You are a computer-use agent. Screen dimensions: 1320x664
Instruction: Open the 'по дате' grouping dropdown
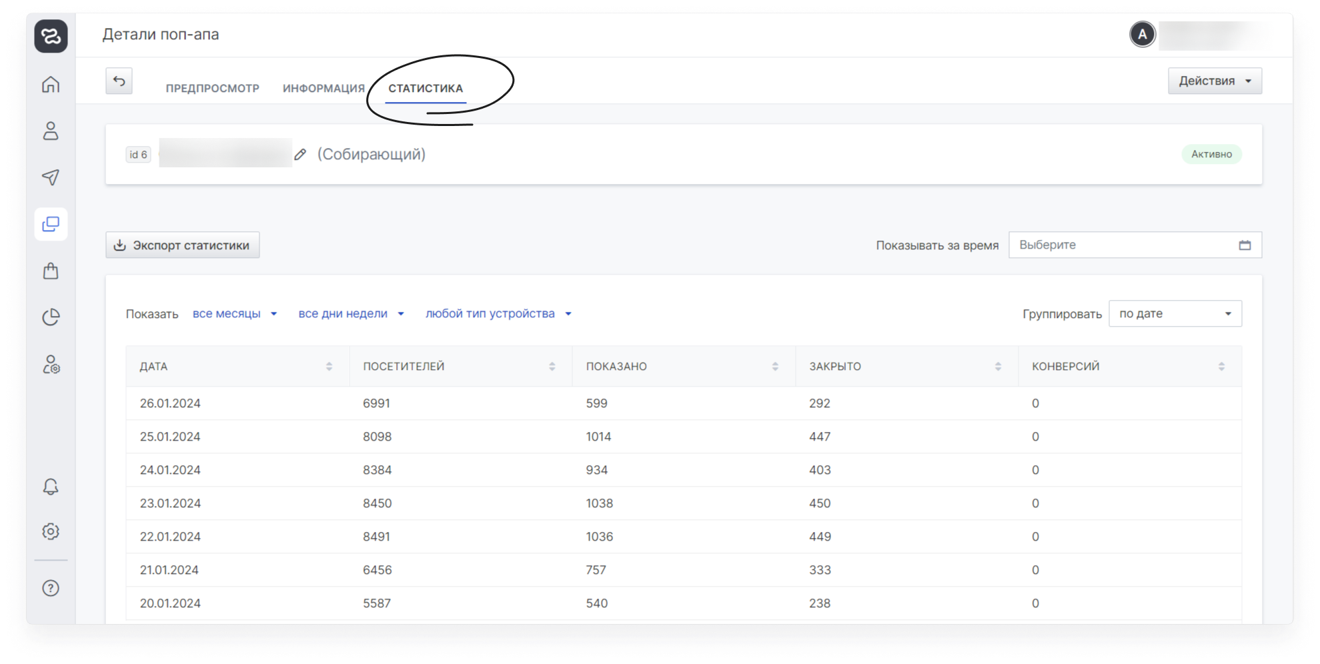(x=1175, y=313)
